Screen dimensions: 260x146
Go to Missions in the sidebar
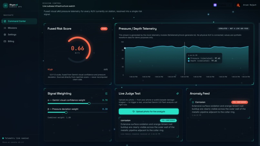click(19, 28)
